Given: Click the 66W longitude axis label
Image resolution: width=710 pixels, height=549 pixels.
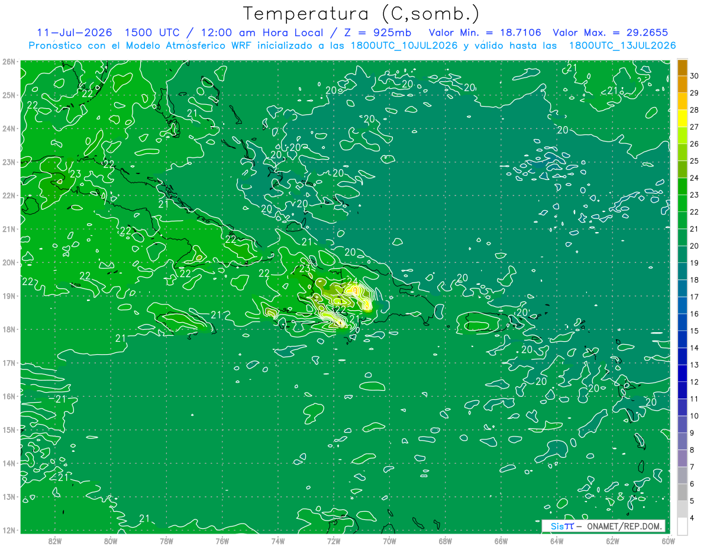Looking at the screenshot, I should point(501,541).
